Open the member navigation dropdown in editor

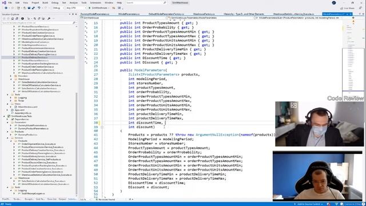(x=299, y=18)
